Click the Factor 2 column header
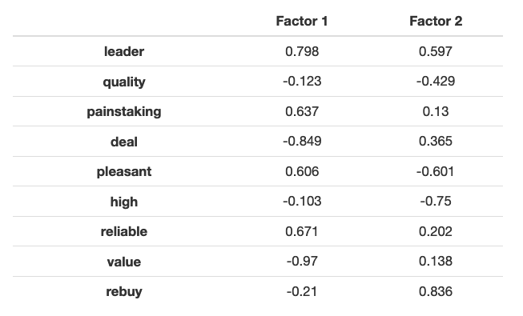 pyautogui.click(x=436, y=21)
